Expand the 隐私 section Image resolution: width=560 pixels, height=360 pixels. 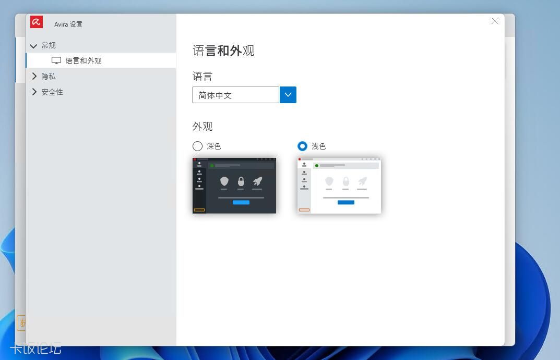click(x=49, y=76)
